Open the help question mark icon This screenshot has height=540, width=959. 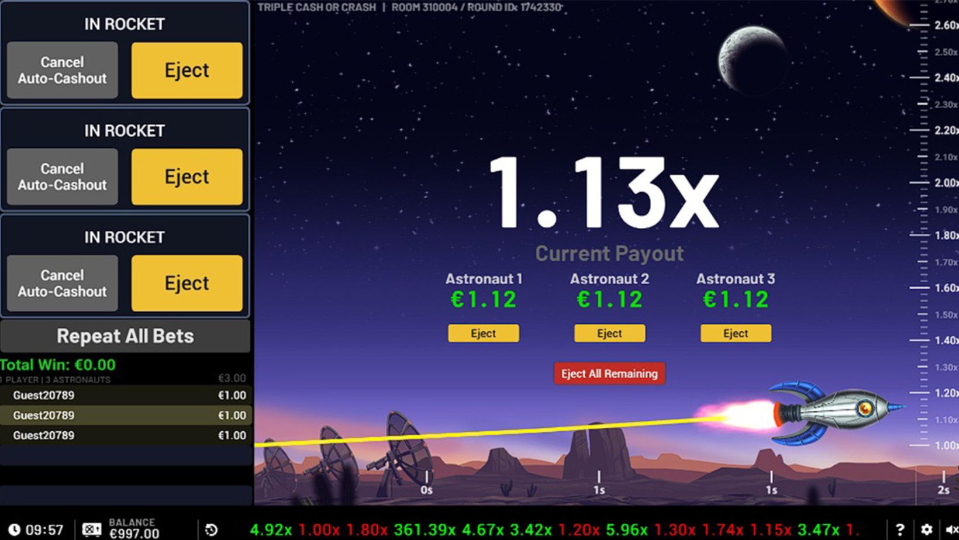(x=900, y=529)
